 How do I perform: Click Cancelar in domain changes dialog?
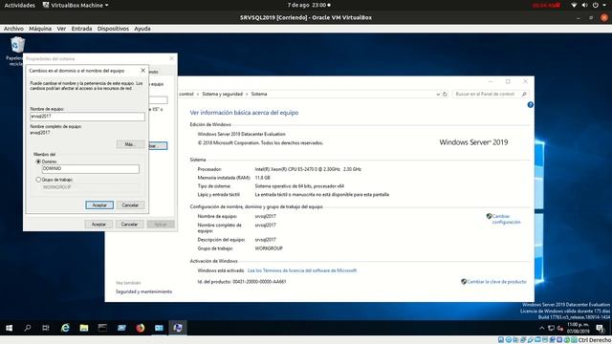click(130, 204)
